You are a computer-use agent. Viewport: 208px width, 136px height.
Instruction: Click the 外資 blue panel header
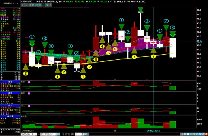(x=10, y=82)
